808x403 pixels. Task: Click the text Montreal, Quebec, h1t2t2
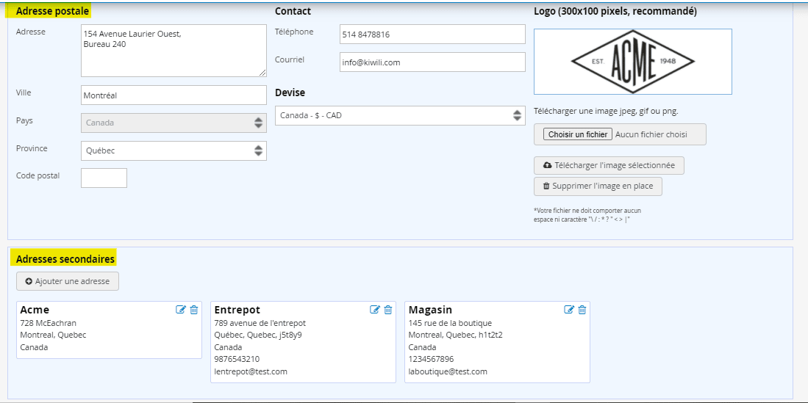pyautogui.click(x=456, y=335)
